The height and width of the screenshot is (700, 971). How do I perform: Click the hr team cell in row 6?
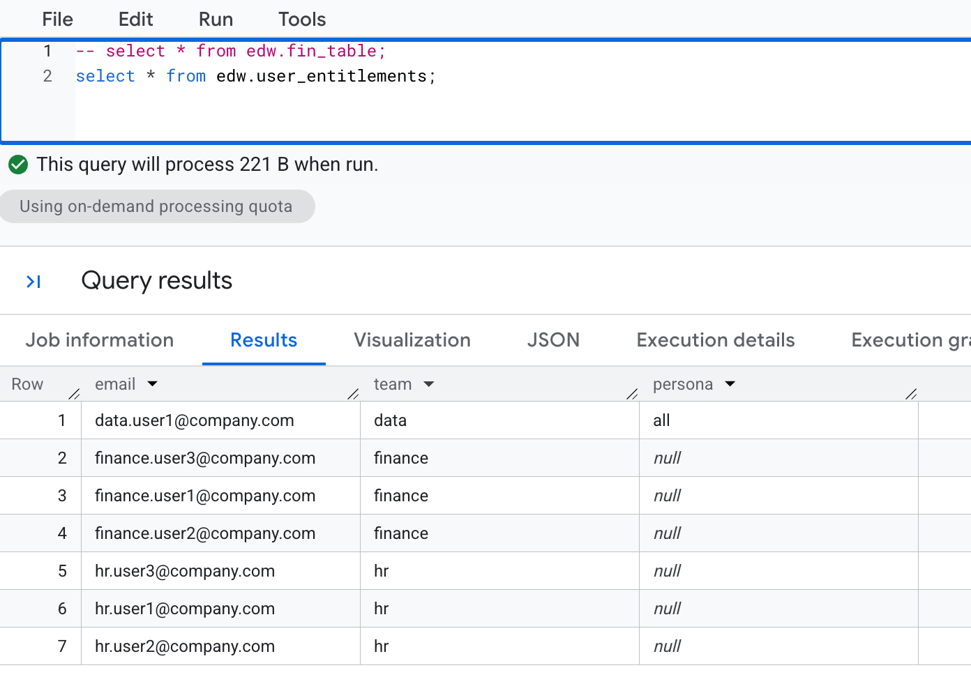point(499,609)
